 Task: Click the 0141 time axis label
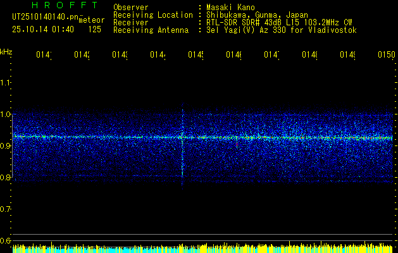(x=44, y=55)
